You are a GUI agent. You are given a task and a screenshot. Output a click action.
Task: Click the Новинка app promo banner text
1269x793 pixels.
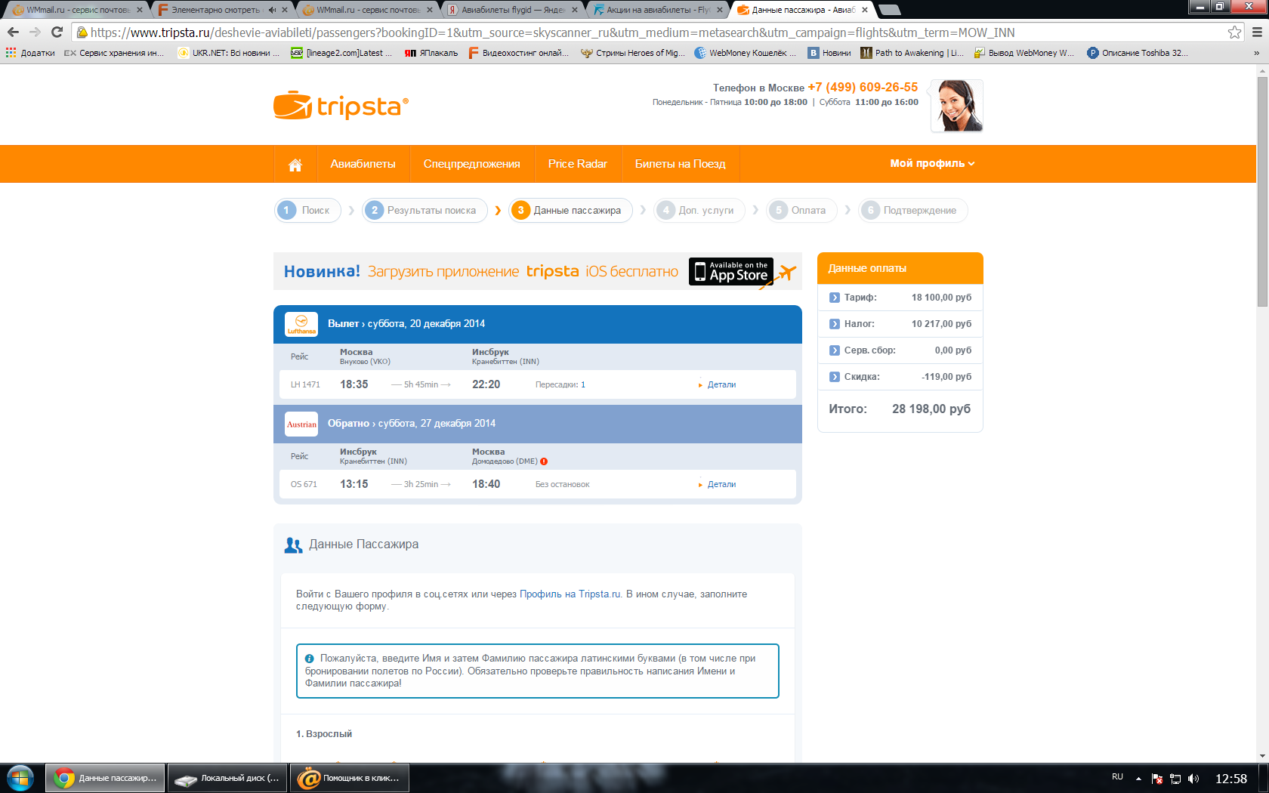coord(481,272)
